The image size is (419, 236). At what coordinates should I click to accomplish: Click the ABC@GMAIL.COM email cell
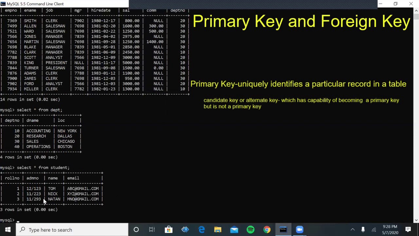point(83,188)
